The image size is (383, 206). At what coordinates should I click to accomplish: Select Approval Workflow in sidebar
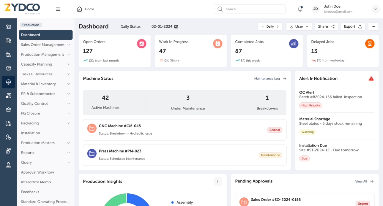coord(37,172)
